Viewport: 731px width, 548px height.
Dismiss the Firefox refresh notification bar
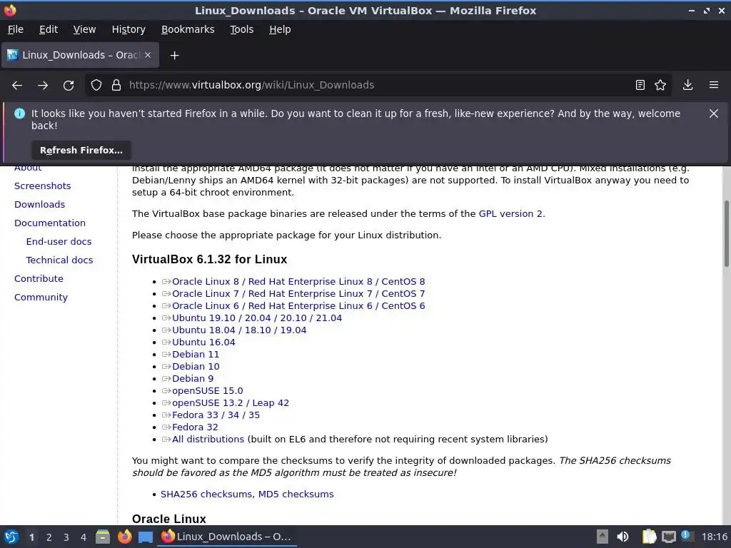[714, 113]
